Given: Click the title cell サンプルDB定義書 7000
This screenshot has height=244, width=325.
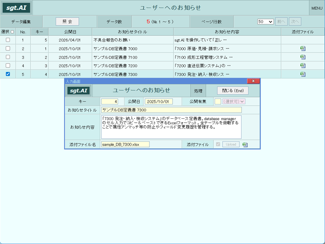Looking at the screenshot, I should click(x=133, y=48).
